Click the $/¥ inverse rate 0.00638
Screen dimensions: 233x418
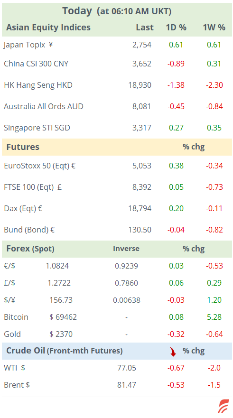click(x=127, y=300)
